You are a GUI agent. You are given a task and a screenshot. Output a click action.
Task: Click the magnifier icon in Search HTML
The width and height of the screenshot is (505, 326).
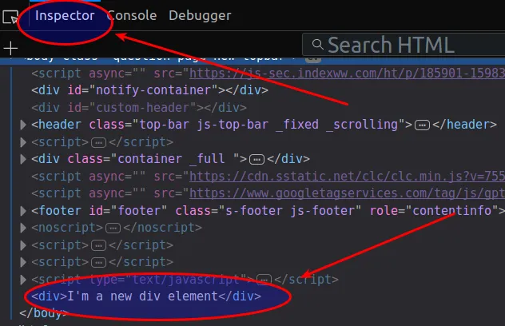tap(317, 45)
